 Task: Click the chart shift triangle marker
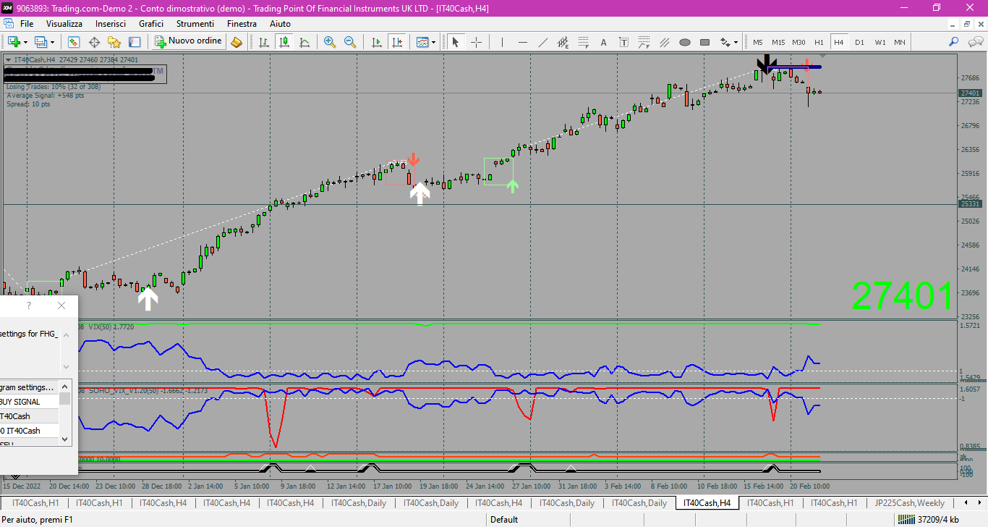click(x=822, y=57)
